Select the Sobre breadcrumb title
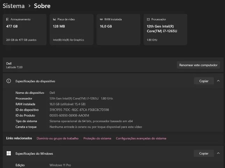 tap(42, 6)
